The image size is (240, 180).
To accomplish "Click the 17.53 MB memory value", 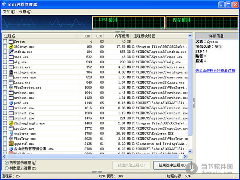I will click(123, 46).
